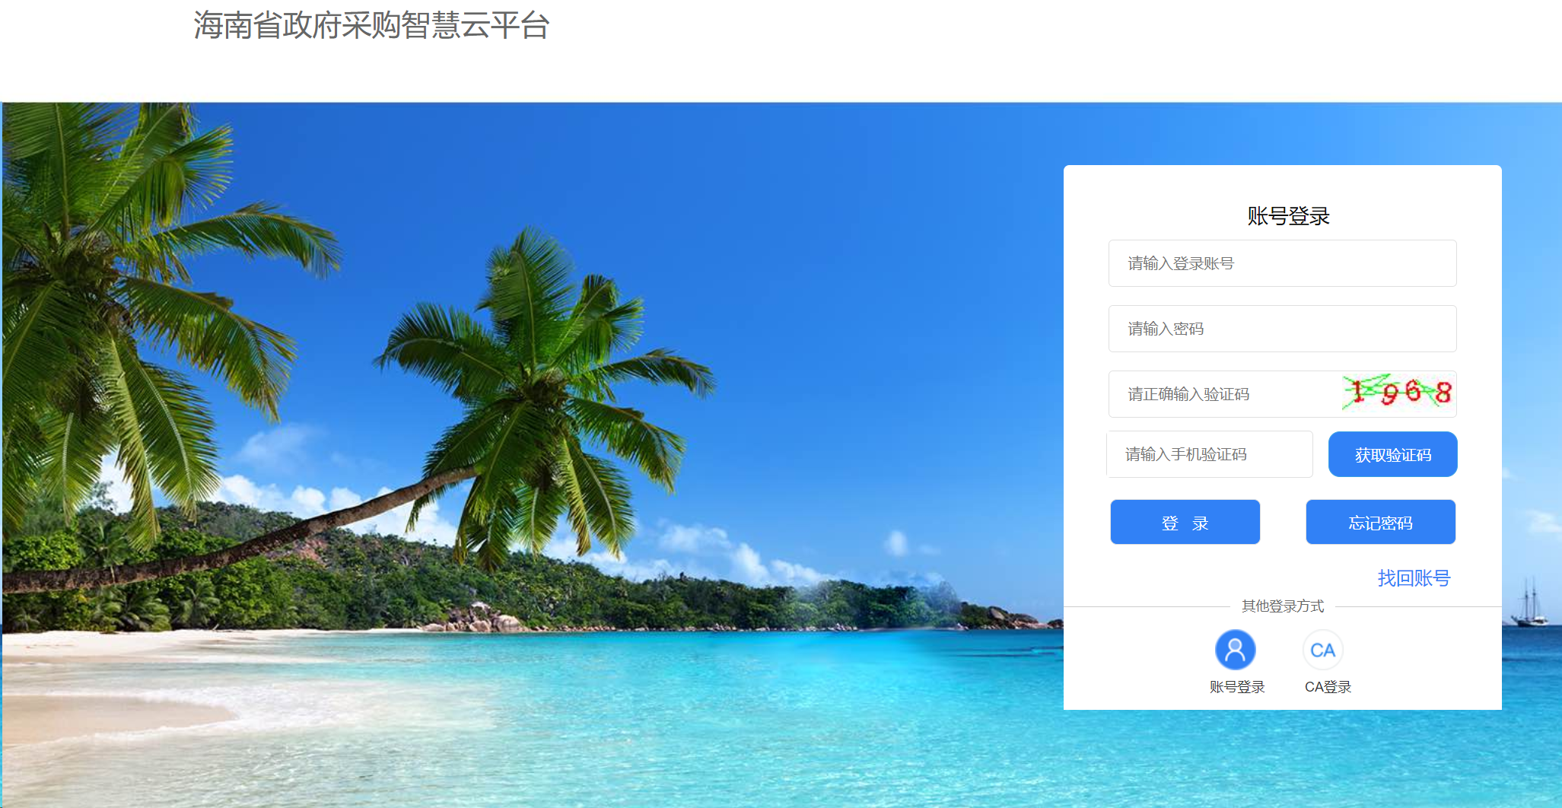
Task: Follow the 找回账号 account recovery link
Action: (x=1414, y=578)
